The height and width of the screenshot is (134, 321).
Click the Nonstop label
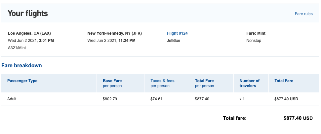(254, 41)
